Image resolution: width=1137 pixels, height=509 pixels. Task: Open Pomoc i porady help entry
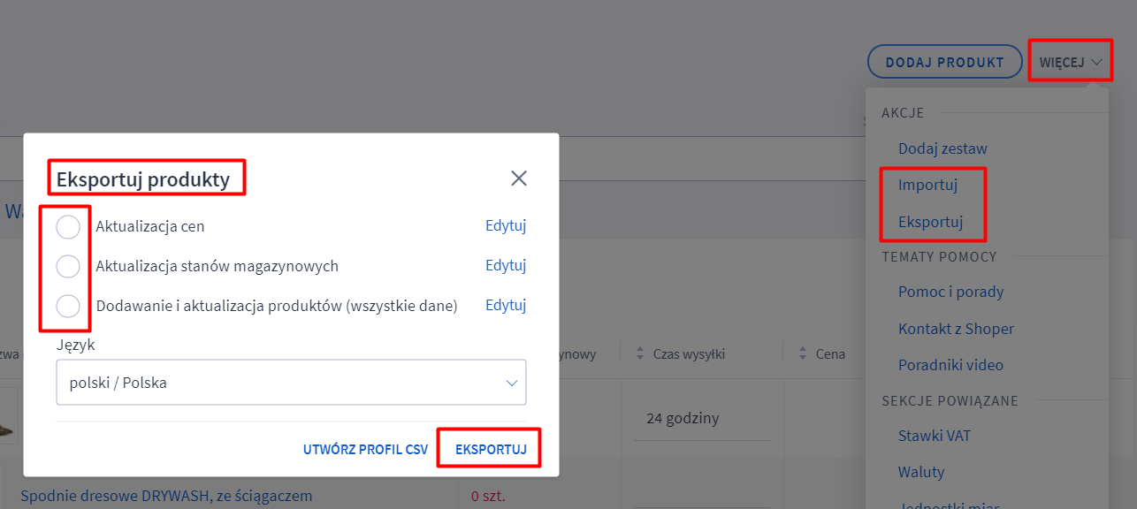950,292
